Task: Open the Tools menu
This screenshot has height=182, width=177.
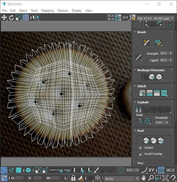Action: tap(34, 11)
